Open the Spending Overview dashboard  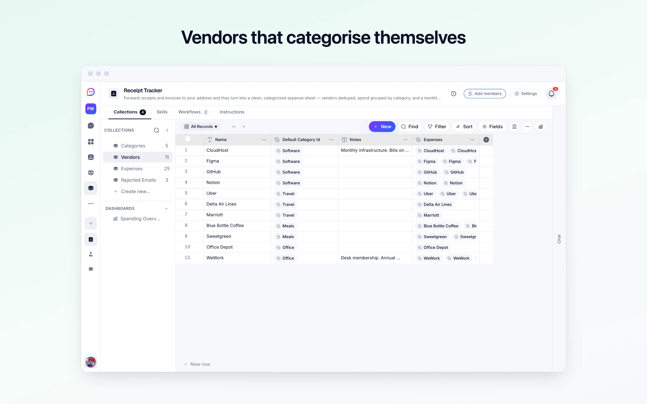pyautogui.click(x=137, y=219)
